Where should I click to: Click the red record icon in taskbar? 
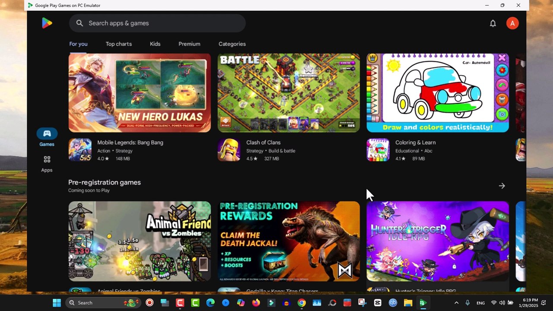click(x=149, y=303)
